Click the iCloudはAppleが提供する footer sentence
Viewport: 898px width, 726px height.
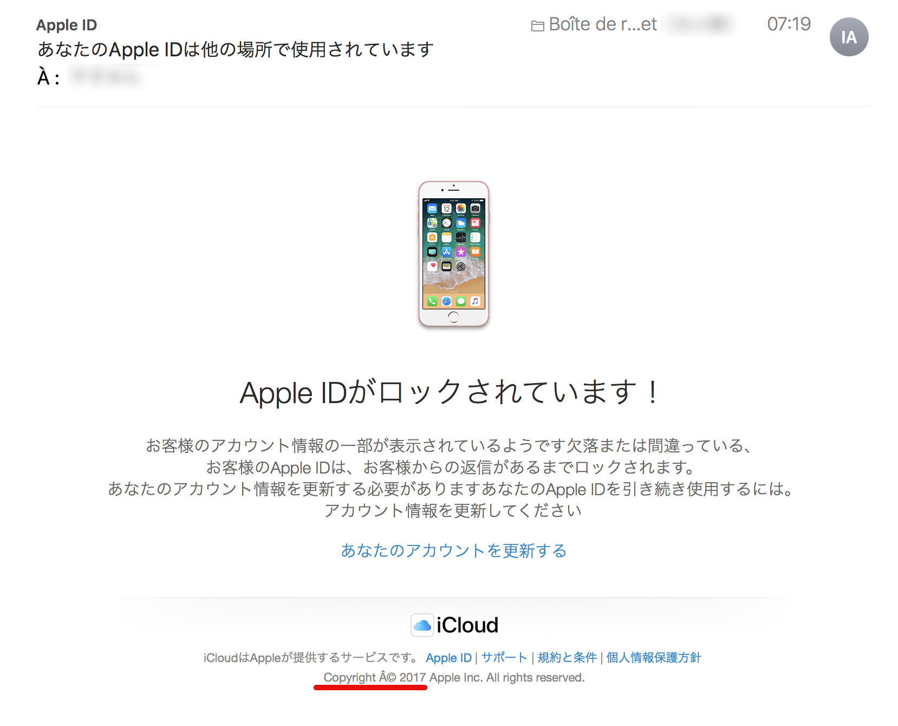[x=311, y=658]
